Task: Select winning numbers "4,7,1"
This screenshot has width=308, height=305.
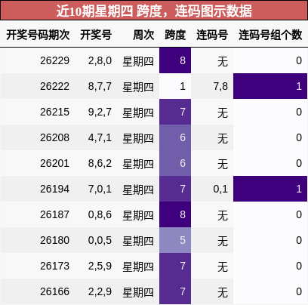Action: tap(100, 137)
